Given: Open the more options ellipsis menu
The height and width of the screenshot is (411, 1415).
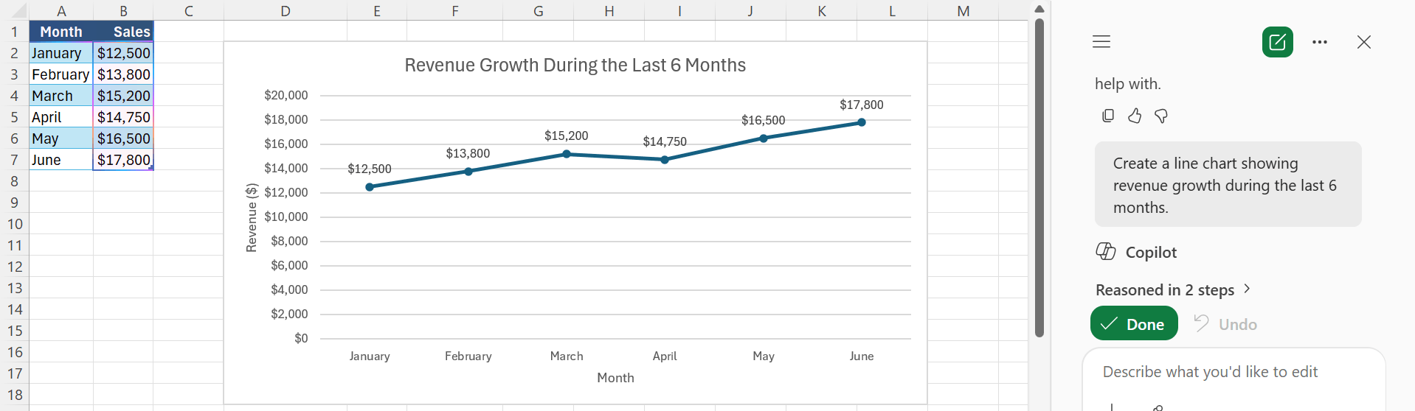Looking at the screenshot, I should (1320, 42).
